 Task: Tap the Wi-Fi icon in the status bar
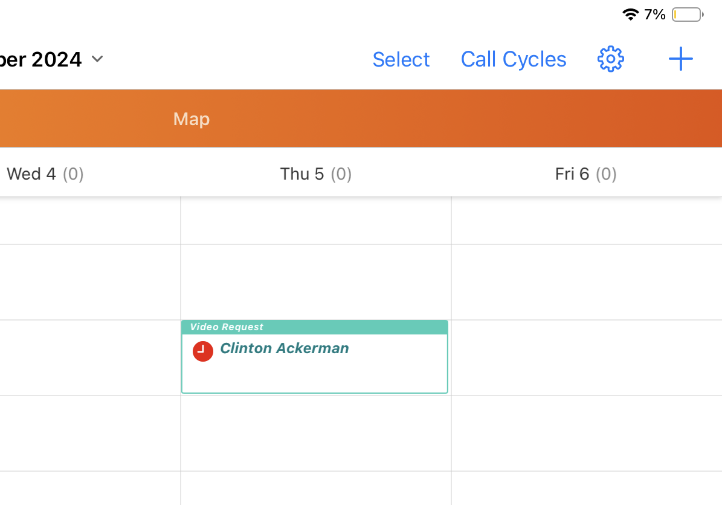tap(631, 15)
